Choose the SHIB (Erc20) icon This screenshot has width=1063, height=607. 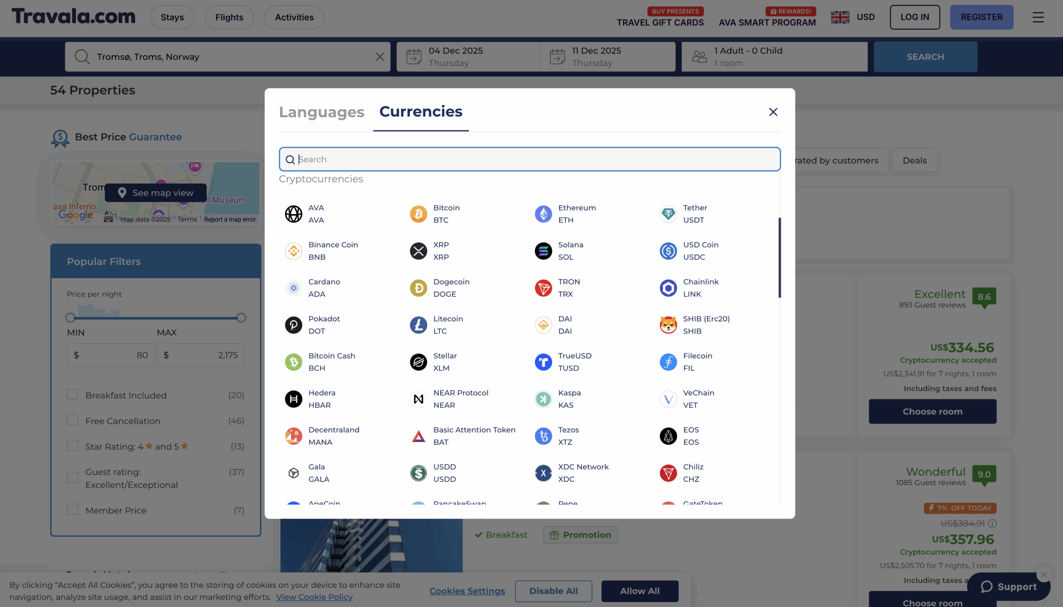[668, 325]
